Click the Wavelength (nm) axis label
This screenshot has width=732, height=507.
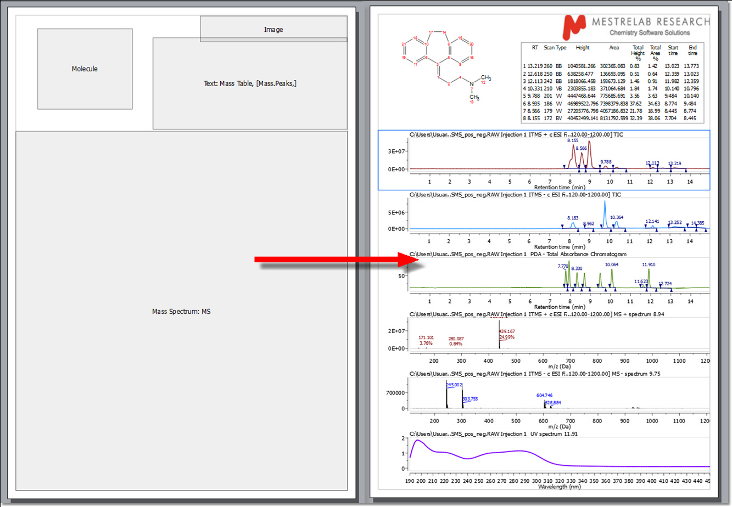pyautogui.click(x=559, y=486)
